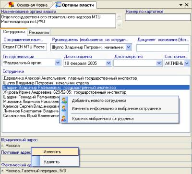Select employee Силамикель Юрий Валентинович
This screenshot has width=192, height=174.
[31, 115]
